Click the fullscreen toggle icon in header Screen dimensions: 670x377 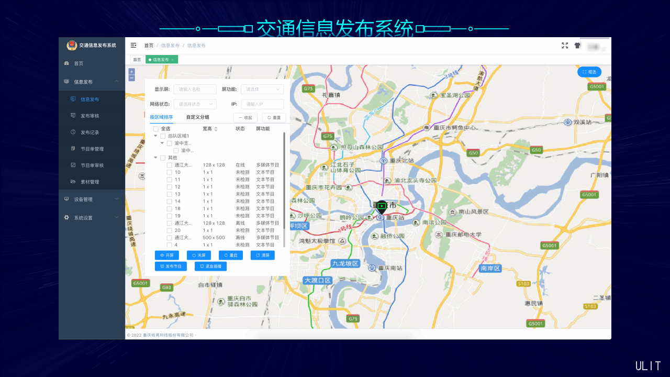(x=565, y=46)
